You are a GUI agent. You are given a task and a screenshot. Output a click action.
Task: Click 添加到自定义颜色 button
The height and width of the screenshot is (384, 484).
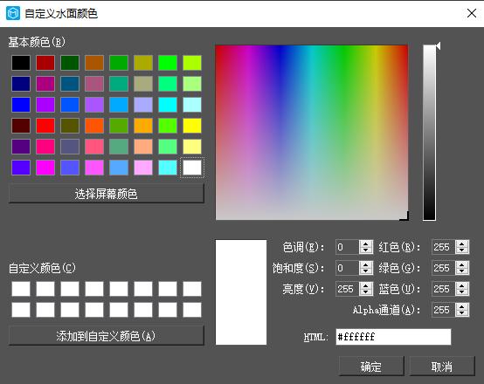coord(107,336)
